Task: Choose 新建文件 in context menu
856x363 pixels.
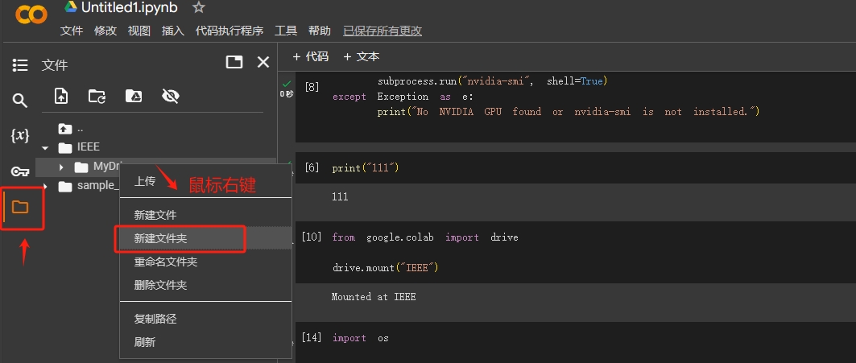Action: pyautogui.click(x=205, y=215)
